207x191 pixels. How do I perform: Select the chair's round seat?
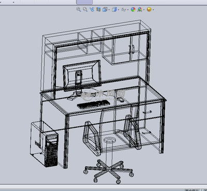[x=109, y=140]
